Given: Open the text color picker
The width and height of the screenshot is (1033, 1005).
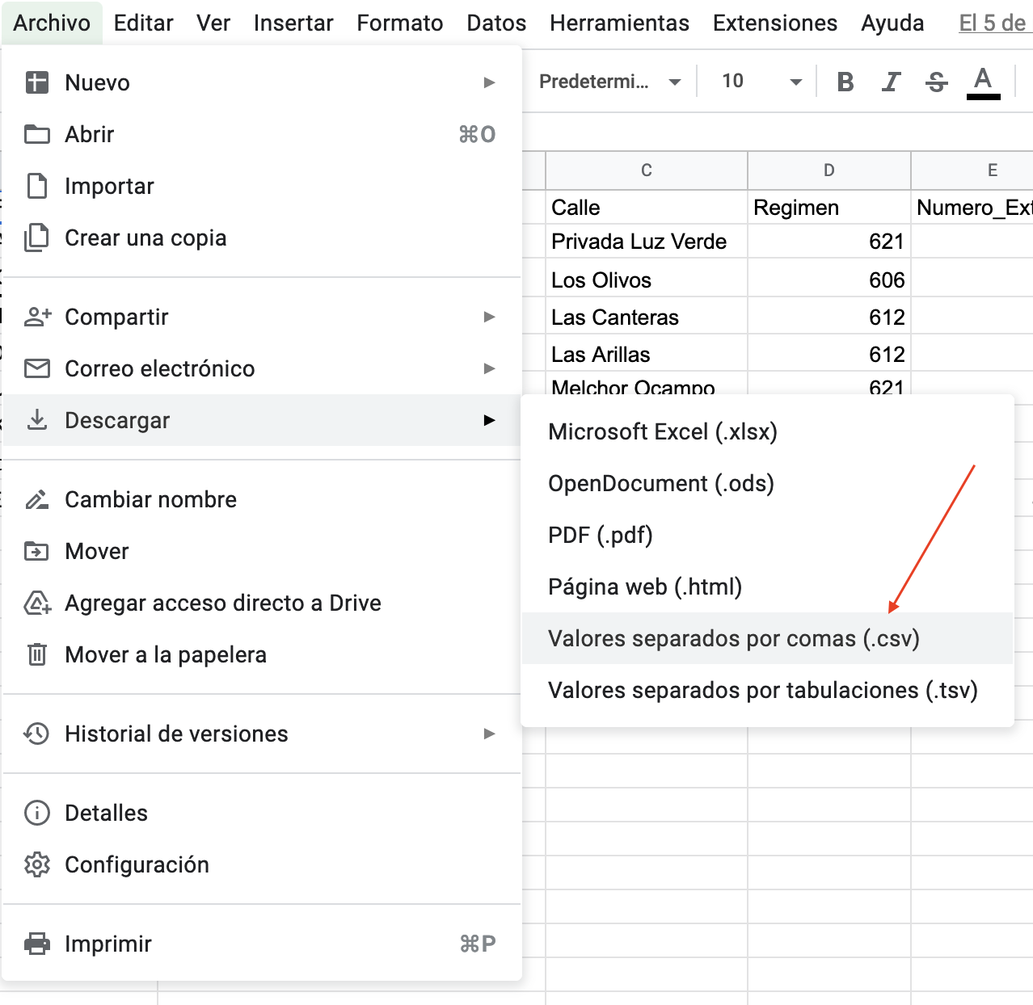Looking at the screenshot, I should tap(983, 82).
